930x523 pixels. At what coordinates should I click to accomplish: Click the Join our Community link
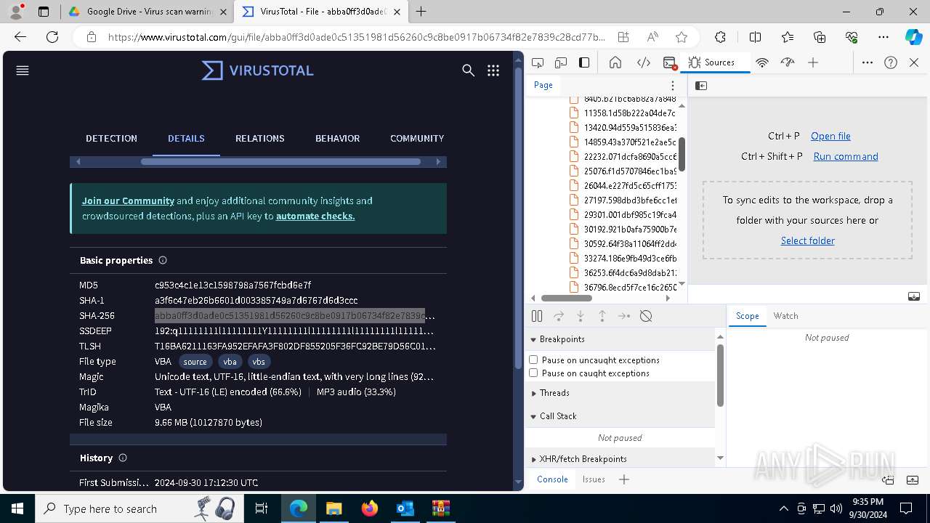[x=128, y=200]
